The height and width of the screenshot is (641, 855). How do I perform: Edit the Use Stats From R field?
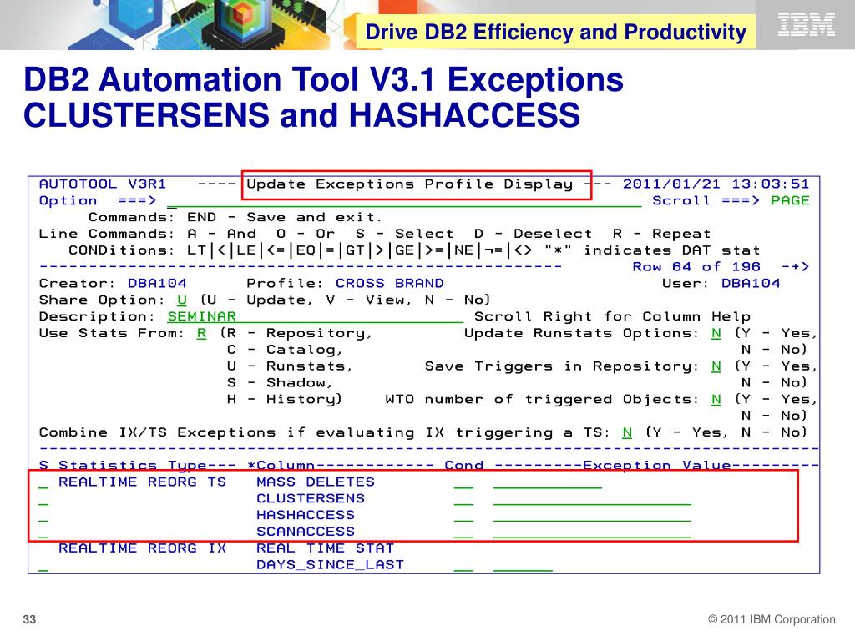tap(202, 333)
